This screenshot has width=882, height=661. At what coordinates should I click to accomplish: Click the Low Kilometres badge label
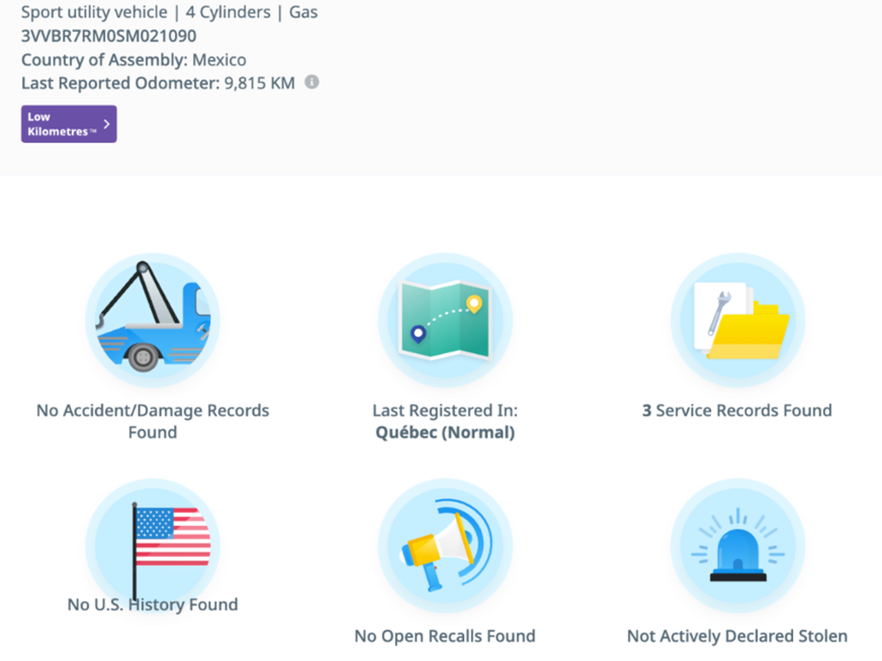(59, 124)
